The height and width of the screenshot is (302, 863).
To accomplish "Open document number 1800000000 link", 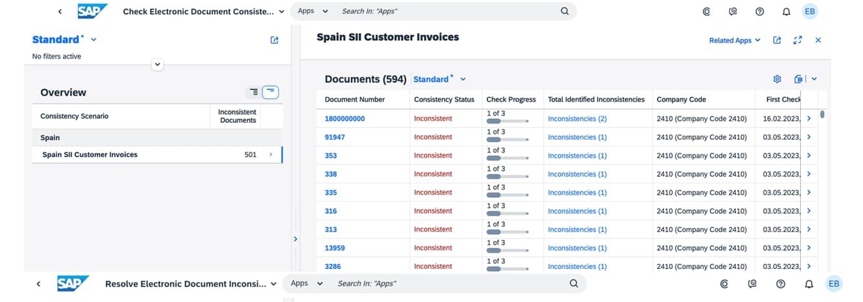I will pyautogui.click(x=345, y=119).
